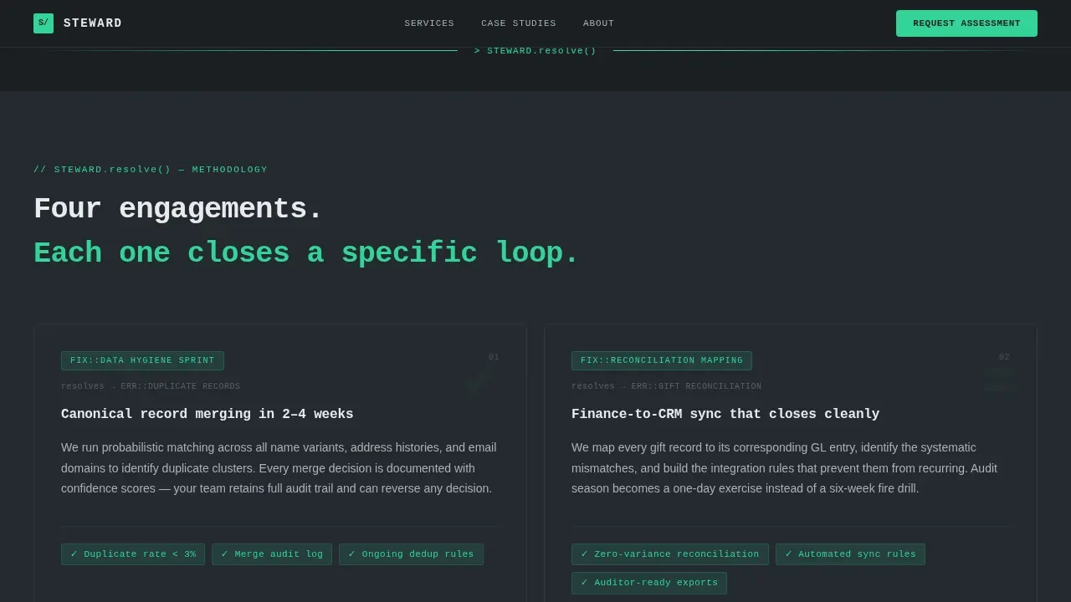
Task: Click the 'Four engagements.' heading
Action: click(x=178, y=209)
